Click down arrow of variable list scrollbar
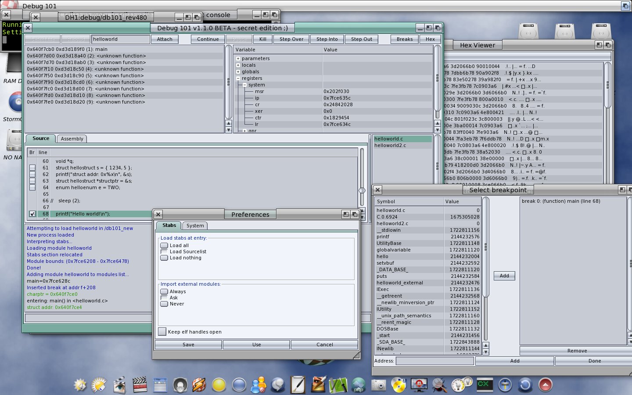632x395 pixels. [x=438, y=130]
